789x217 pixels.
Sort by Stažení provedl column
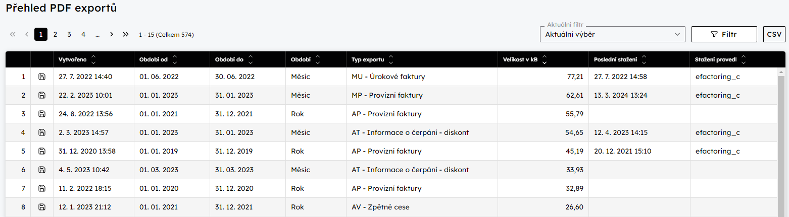point(744,59)
